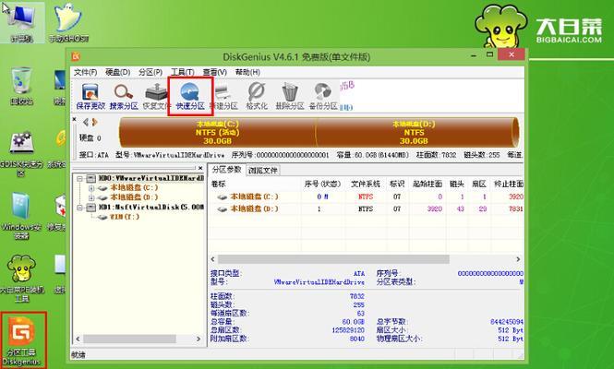Viewport: 614px width, 369px height.
Task: Click the Delete Partition (删除分区) toolbar icon
Action: pos(290,96)
